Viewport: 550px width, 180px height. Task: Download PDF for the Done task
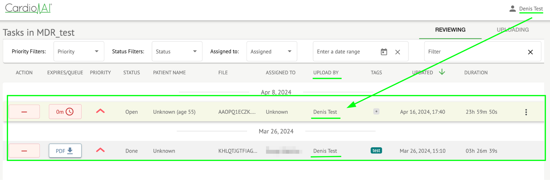[x=65, y=151]
